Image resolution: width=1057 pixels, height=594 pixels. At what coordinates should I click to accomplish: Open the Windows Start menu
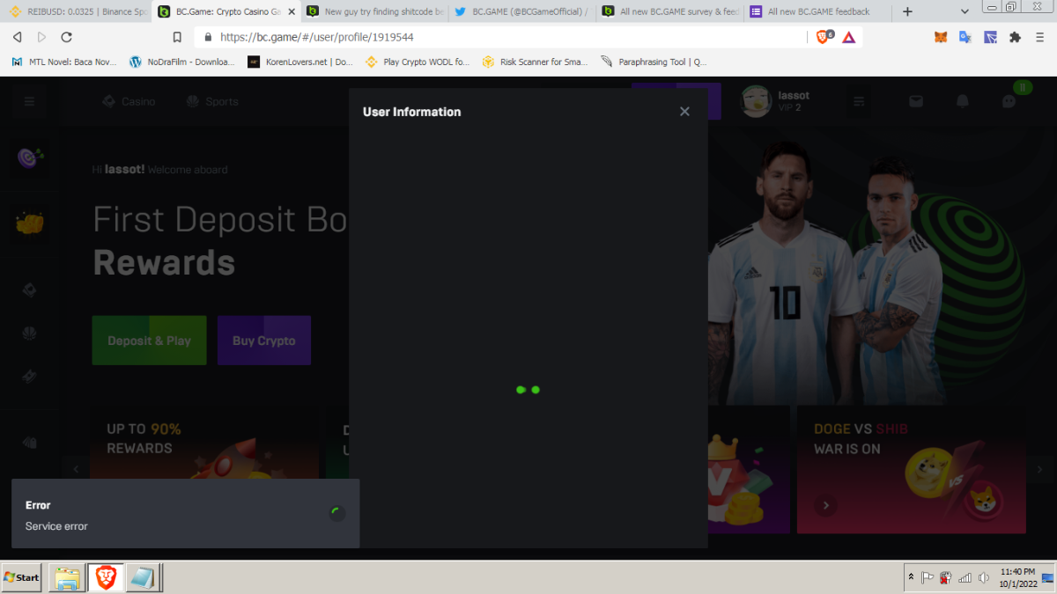22,577
